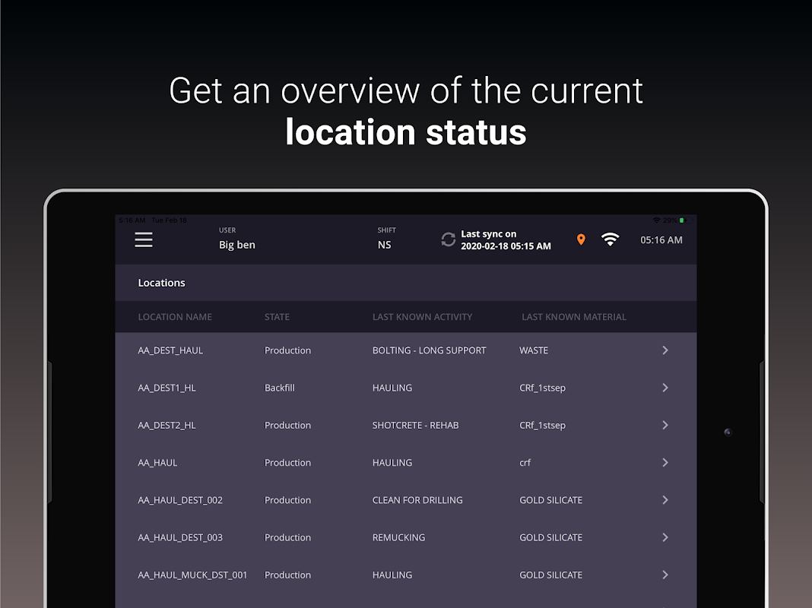This screenshot has width=812, height=608.
Task: Open AA_HAUL_MUCK_DST_001 row chevron
Action: (x=665, y=575)
